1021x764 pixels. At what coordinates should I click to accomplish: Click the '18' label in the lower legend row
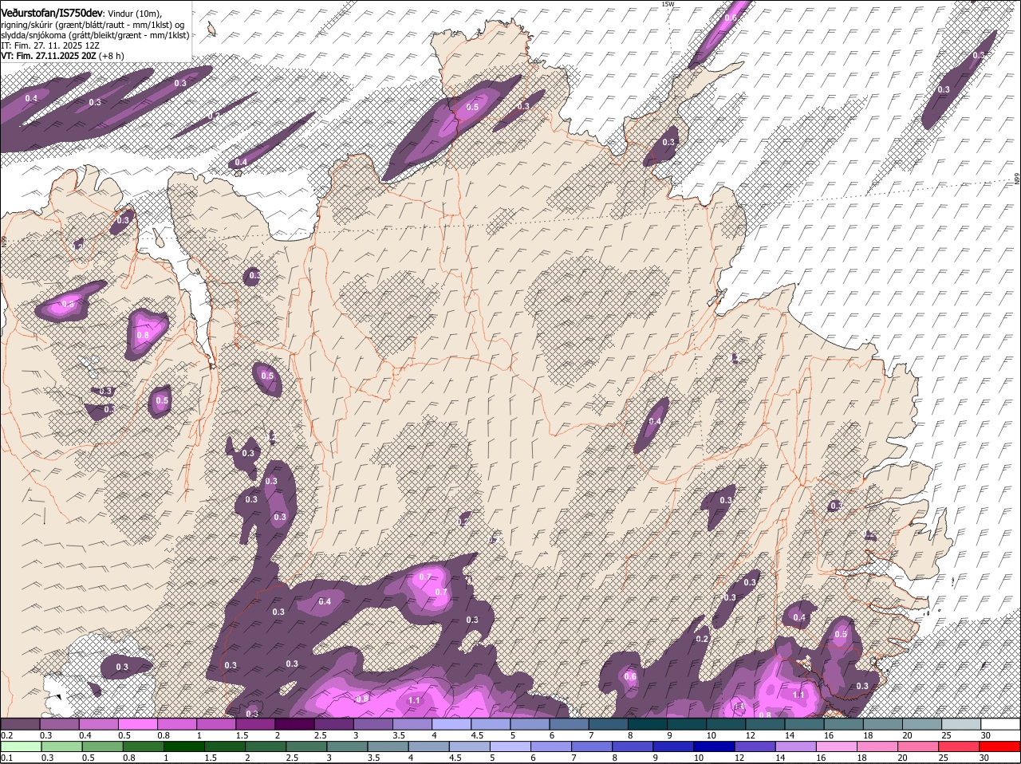[861, 758]
